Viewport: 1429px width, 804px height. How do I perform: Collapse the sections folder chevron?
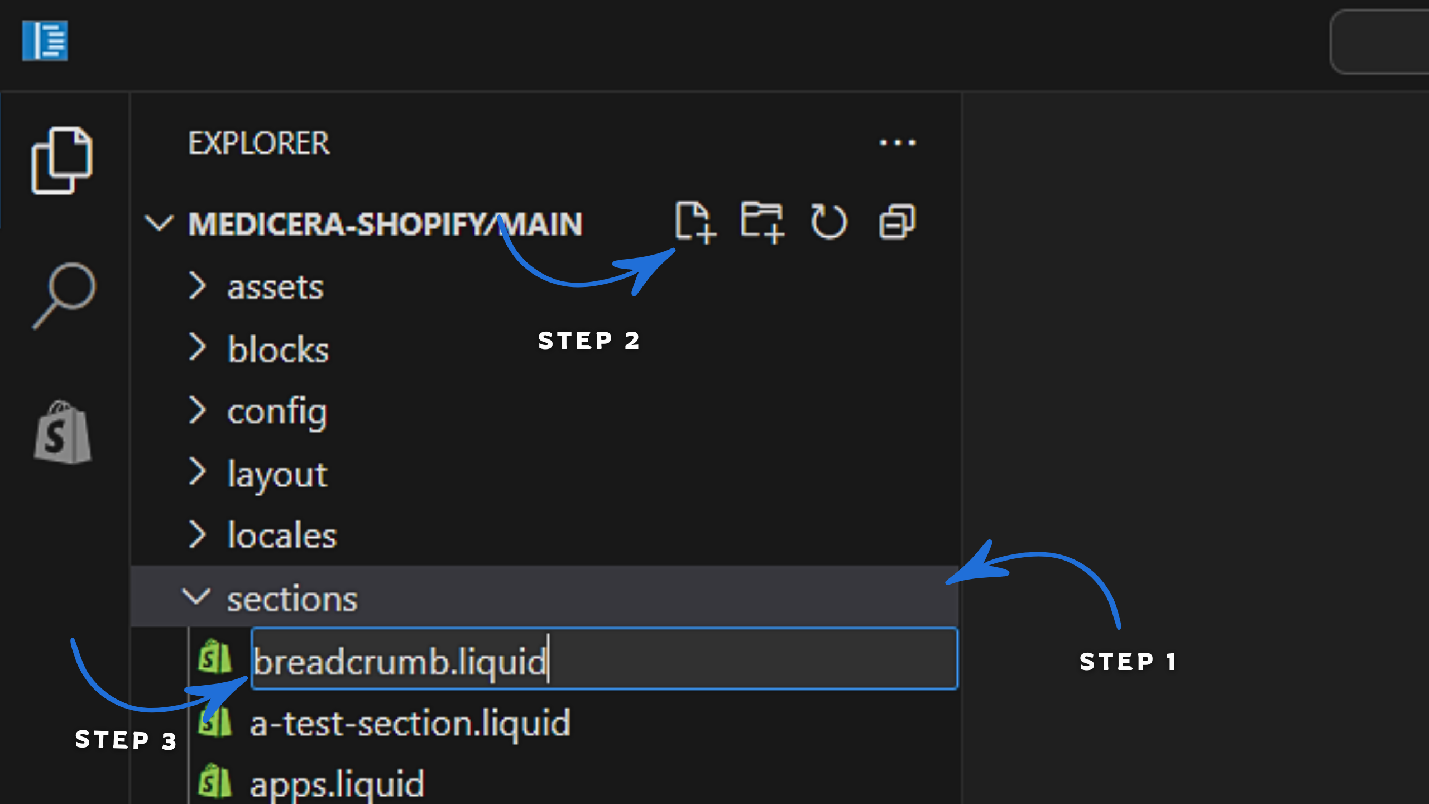[196, 596]
